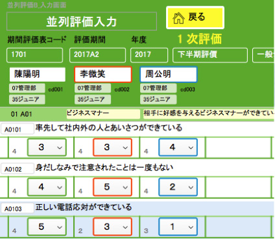Click the 相手に好感を与えるビジネスマナー description field

[x=209, y=113]
